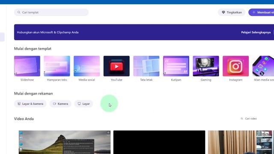Viewport: 274px width, 154px height.
Task: Click the Mulai dengan templat heading
Action: pyautogui.click(x=33, y=49)
